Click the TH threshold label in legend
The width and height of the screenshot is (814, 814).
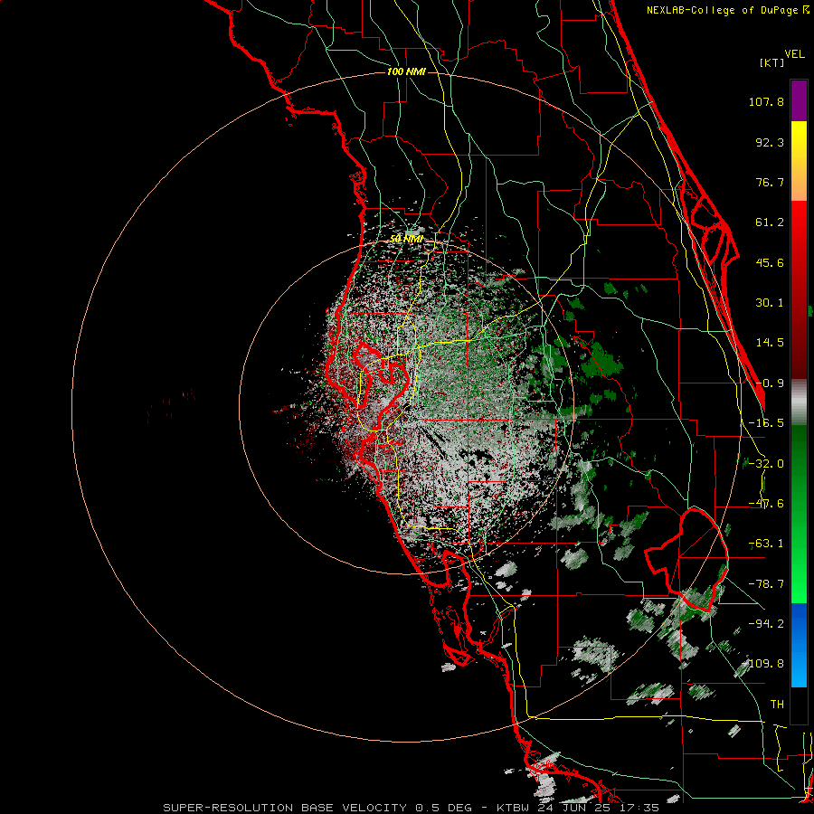pos(777,704)
